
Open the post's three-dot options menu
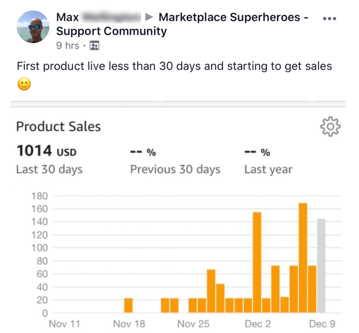(330, 18)
